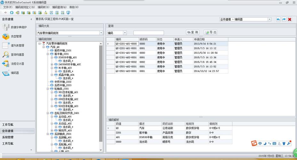Open the 编码树(D) menu

(x=44, y=7)
